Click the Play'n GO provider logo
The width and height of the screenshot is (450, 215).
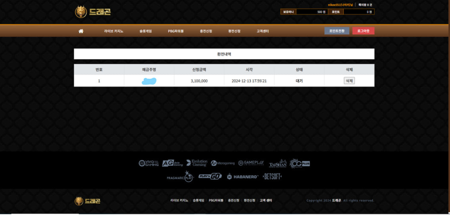[x=210, y=177]
